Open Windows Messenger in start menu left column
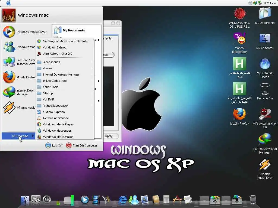278x208 pixels. pyautogui.click(x=19, y=47)
